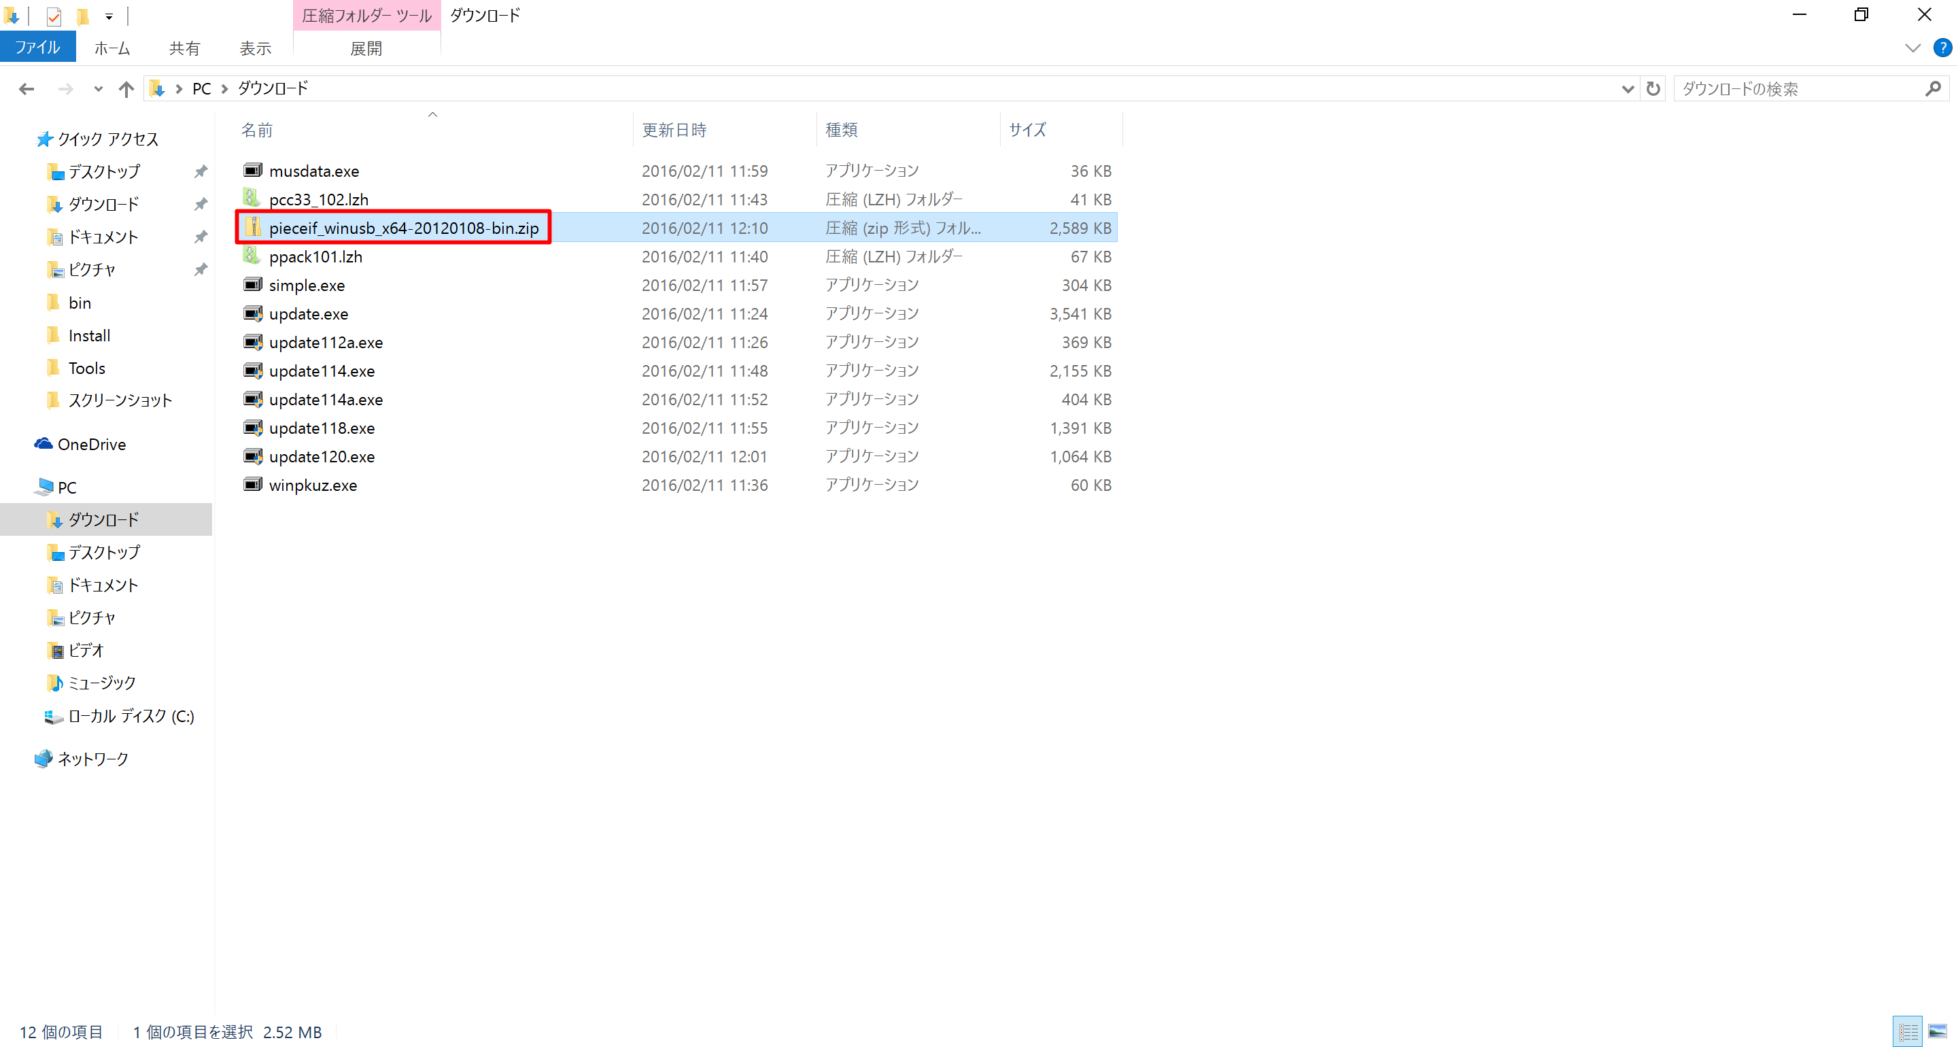1958x1047 pixels.
Task: Expand the chevron after PC in breadcrumb
Action: coord(224,89)
